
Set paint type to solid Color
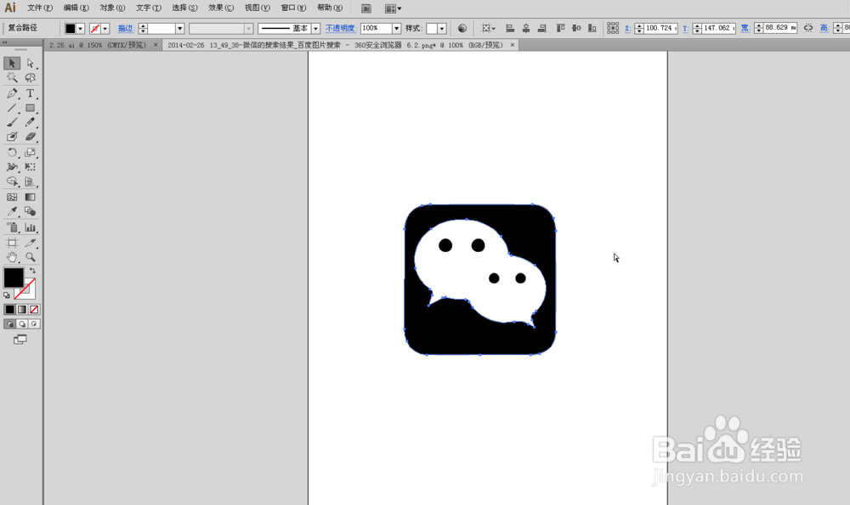pyautogui.click(x=9, y=310)
